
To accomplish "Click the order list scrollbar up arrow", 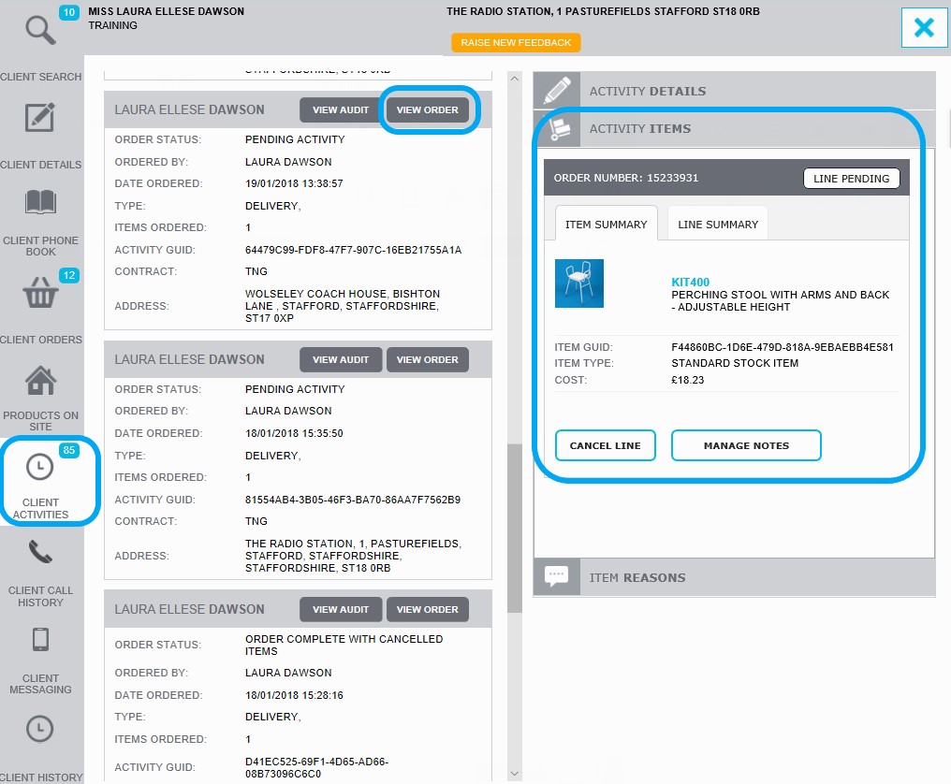I will 515,79.
